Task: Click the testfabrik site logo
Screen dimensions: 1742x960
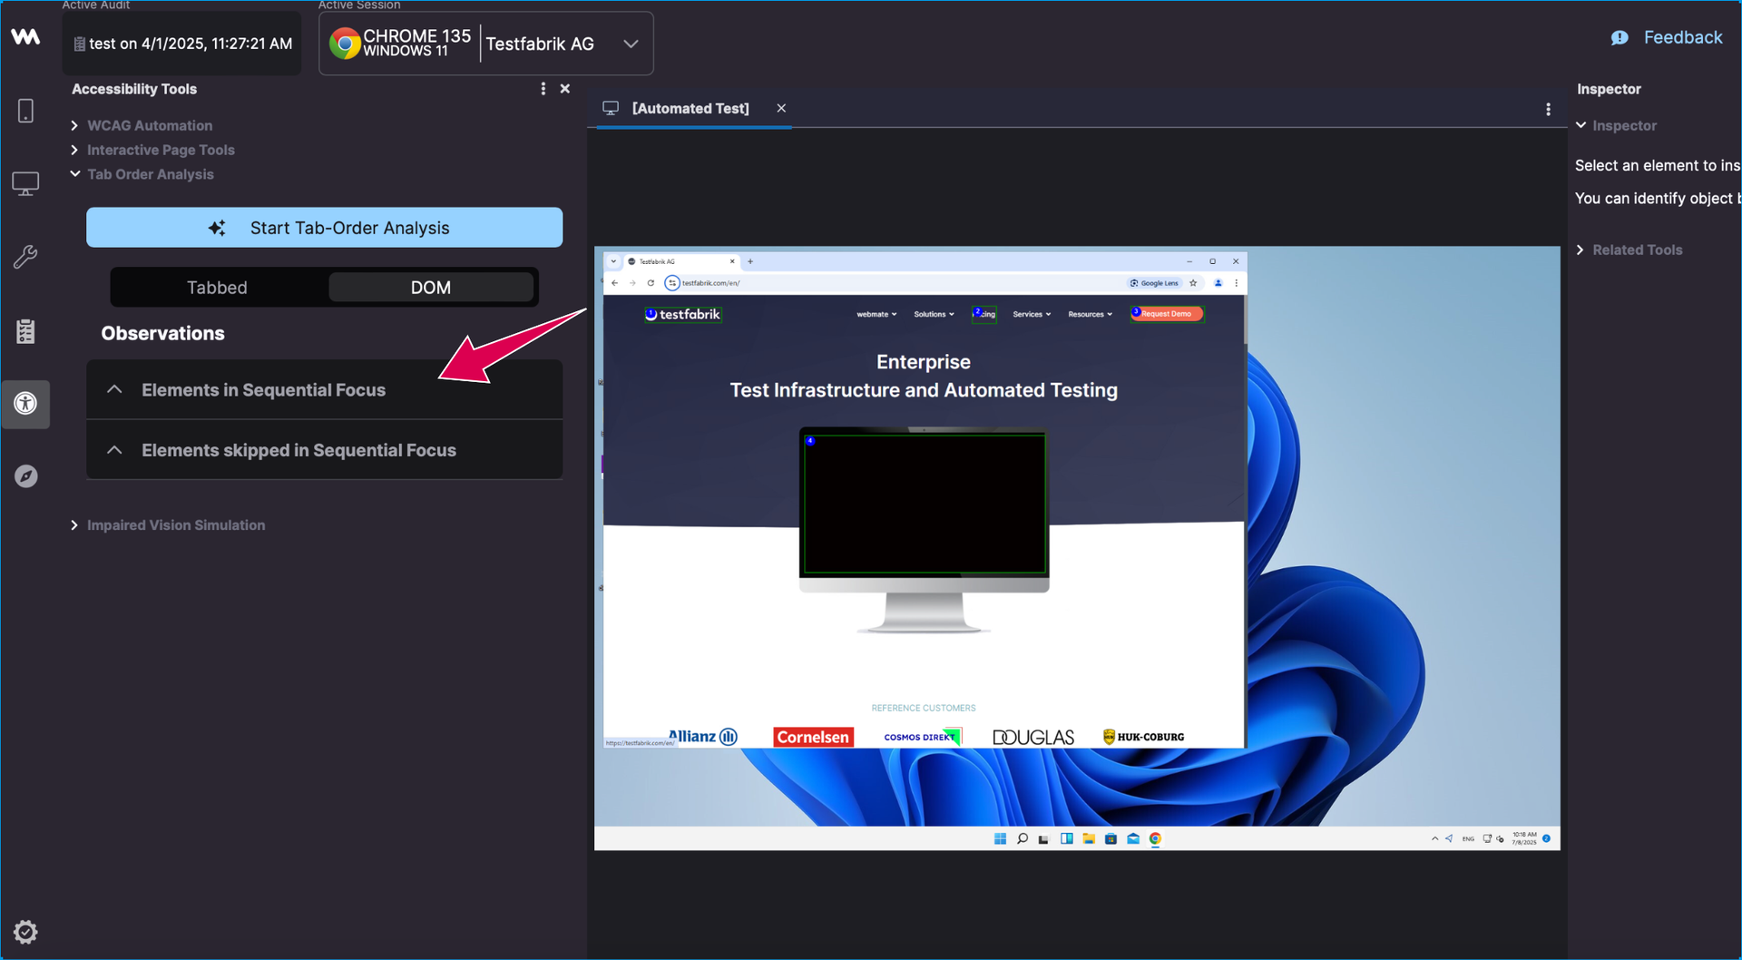Action: 682,314
